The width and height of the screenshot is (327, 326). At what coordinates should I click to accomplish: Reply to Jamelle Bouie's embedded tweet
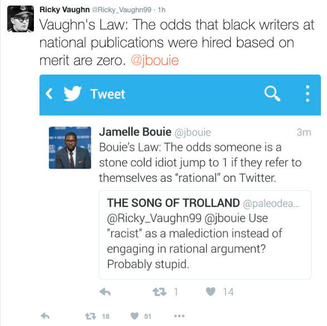coord(105,292)
